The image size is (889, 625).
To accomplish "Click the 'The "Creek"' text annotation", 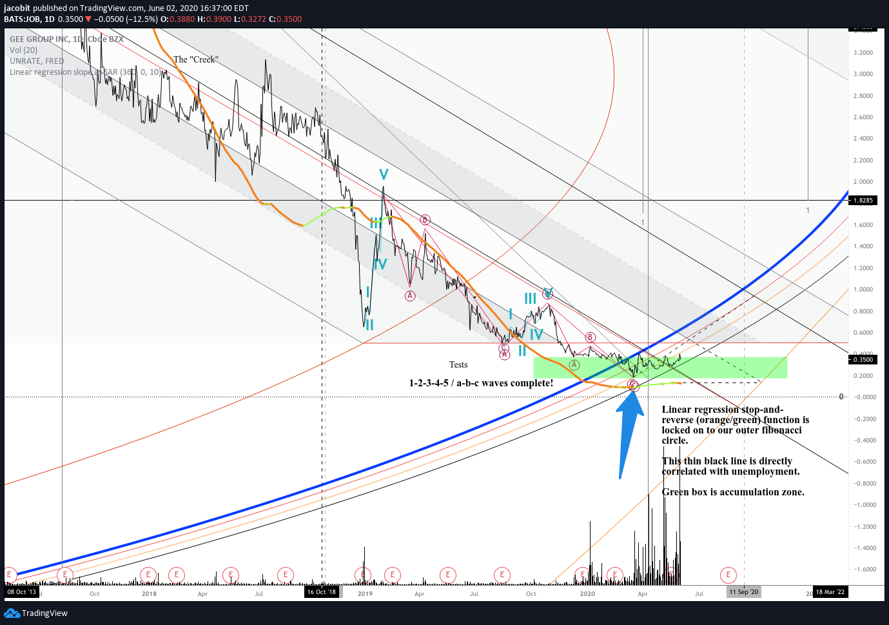I will (196, 59).
